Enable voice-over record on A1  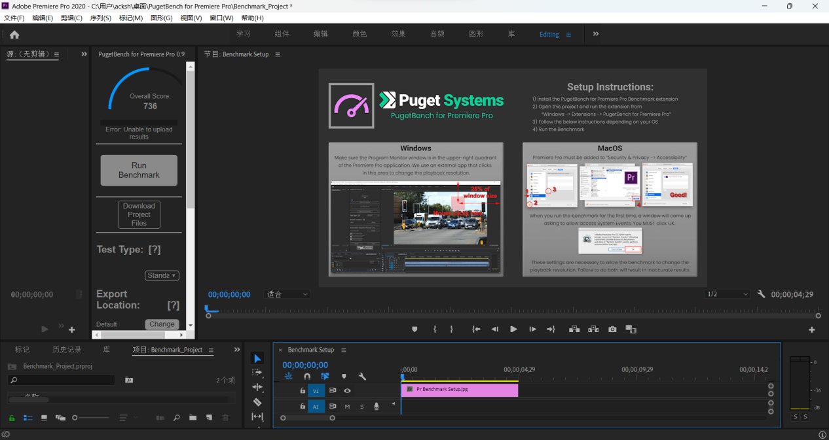click(377, 407)
